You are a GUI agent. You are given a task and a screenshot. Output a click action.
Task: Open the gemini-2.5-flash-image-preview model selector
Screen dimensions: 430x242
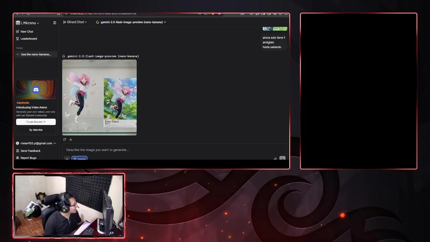pyautogui.click(x=131, y=22)
